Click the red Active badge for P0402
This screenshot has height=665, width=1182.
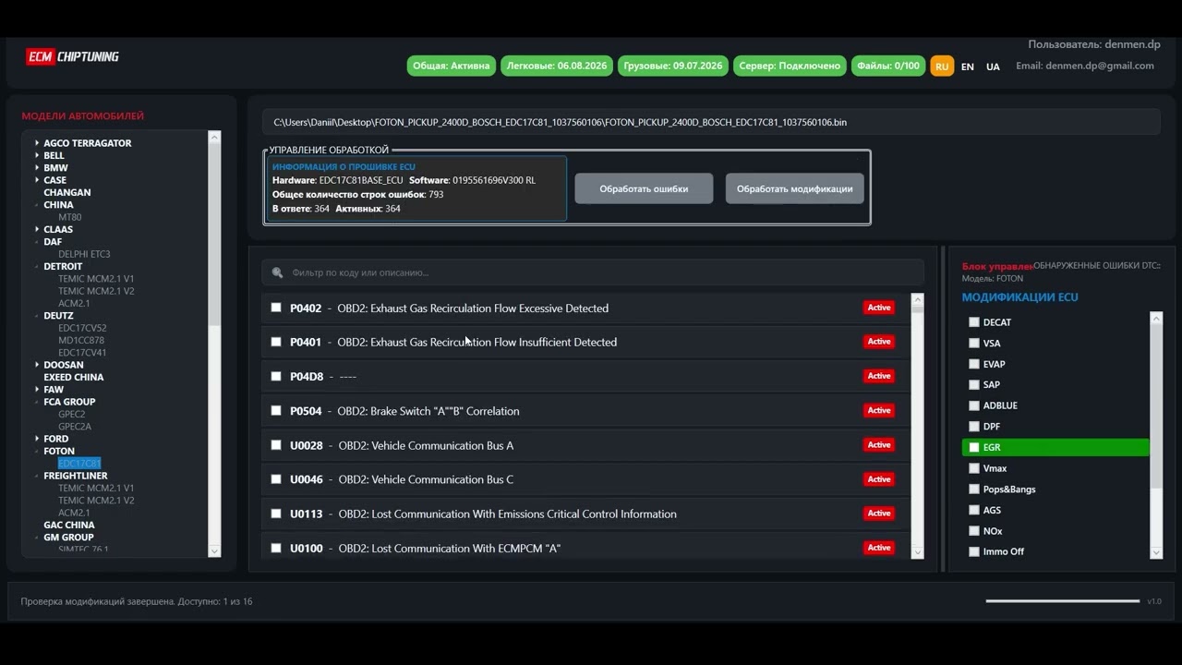pos(878,308)
